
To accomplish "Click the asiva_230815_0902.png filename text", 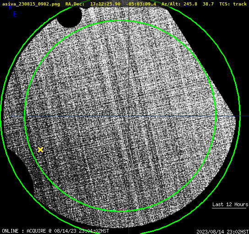I will [x=31, y=4].
